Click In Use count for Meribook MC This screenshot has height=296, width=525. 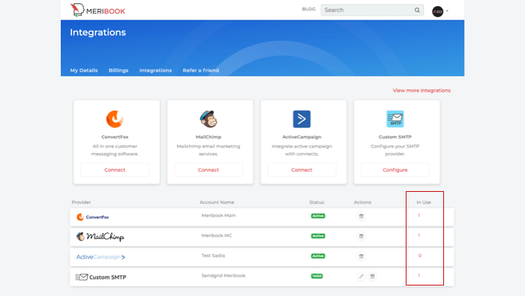point(418,235)
